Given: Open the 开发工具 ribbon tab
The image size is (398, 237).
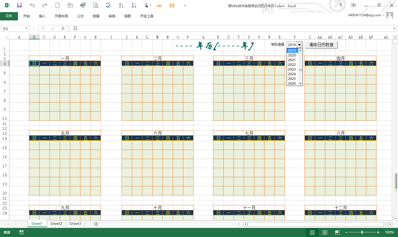Looking at the screenshot, I should click(146, 16).
